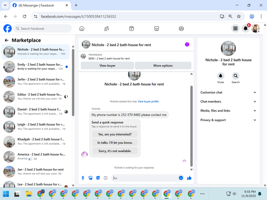The width and height of the screenshot is (267, 200).
Task: Open the Watch video icon
Action: [131, 28]
